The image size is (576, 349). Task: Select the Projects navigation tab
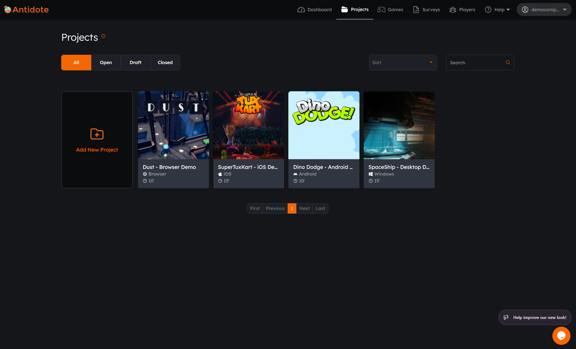[355, 10]
